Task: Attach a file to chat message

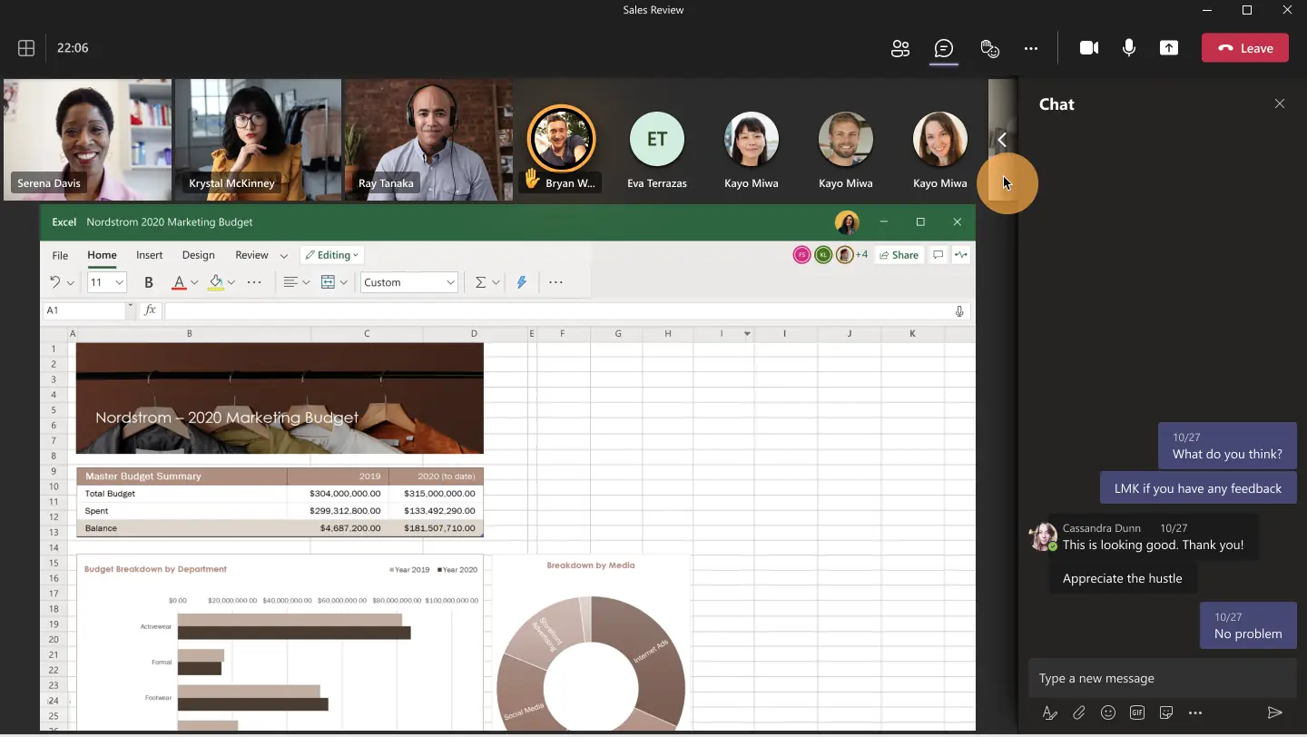Action: (1078, 713)
